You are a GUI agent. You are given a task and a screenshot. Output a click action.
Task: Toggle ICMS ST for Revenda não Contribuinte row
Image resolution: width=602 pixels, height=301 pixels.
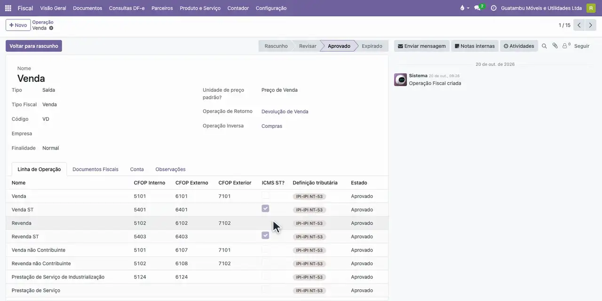tap(266, 262)
